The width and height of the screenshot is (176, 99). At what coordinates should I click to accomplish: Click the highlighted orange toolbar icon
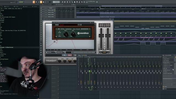click(x=41, y=2)
